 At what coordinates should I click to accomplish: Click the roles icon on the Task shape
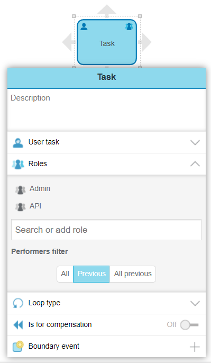129,26
